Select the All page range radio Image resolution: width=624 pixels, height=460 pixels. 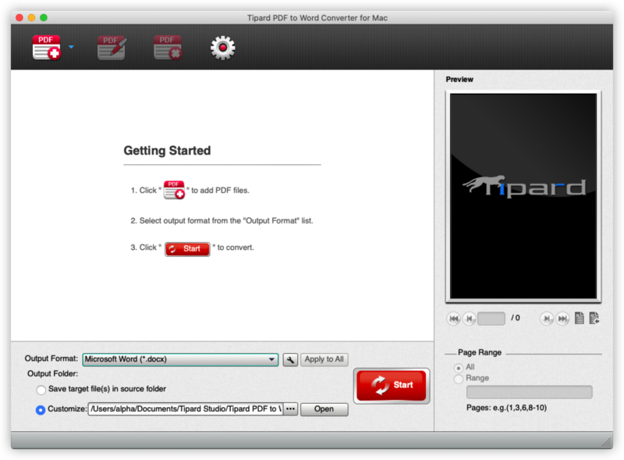tap(459, 368)
